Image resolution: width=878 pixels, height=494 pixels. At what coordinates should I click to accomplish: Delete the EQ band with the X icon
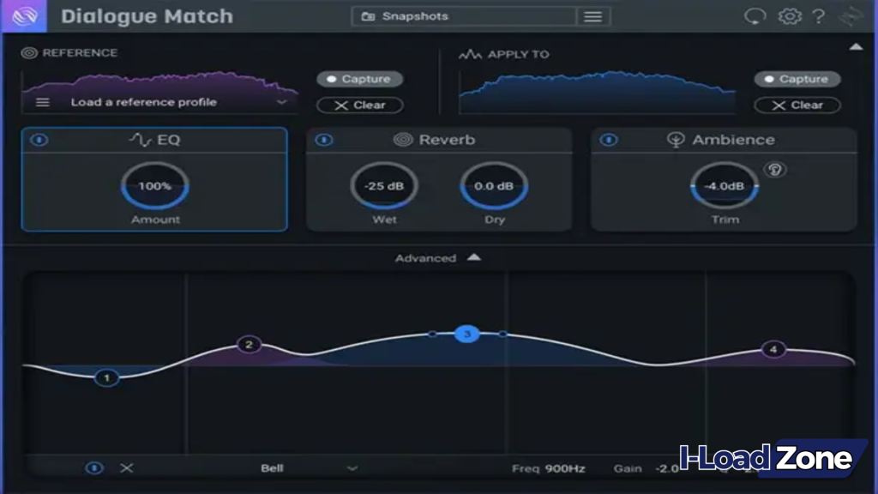click(128, 468)
